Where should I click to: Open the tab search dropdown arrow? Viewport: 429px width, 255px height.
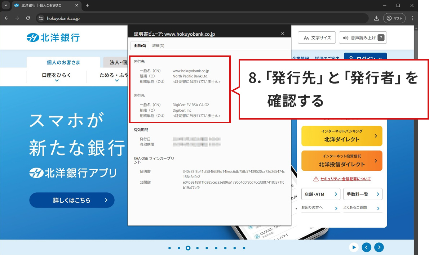(x=6, y=5)
